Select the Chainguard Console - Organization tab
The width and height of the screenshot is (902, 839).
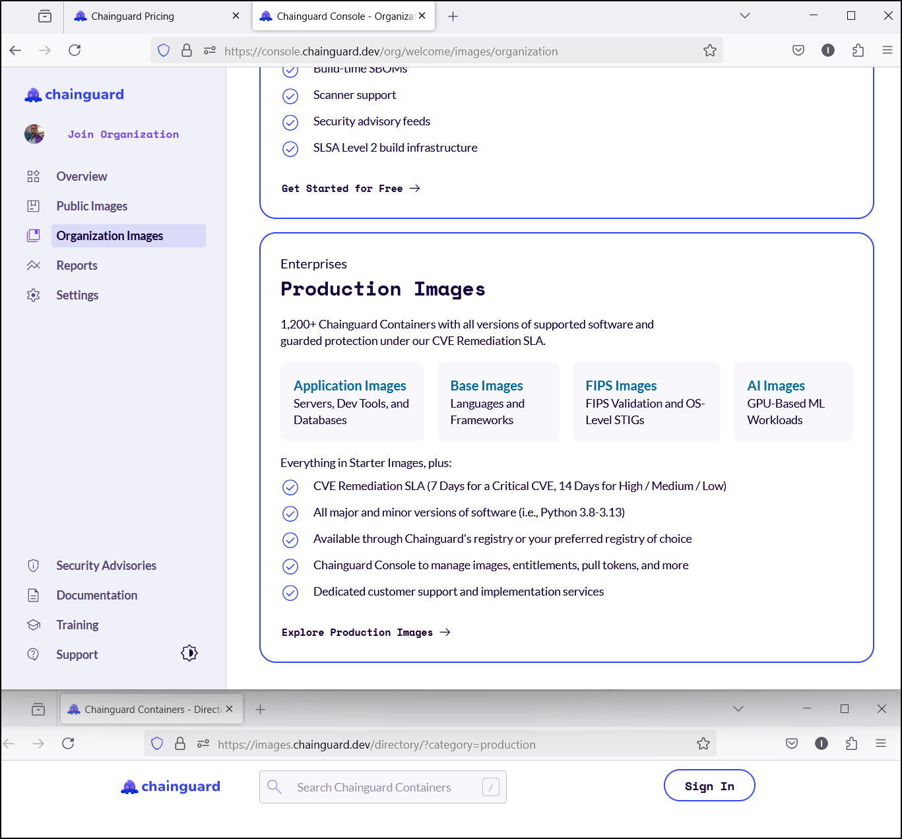click(x=344, y=16)
